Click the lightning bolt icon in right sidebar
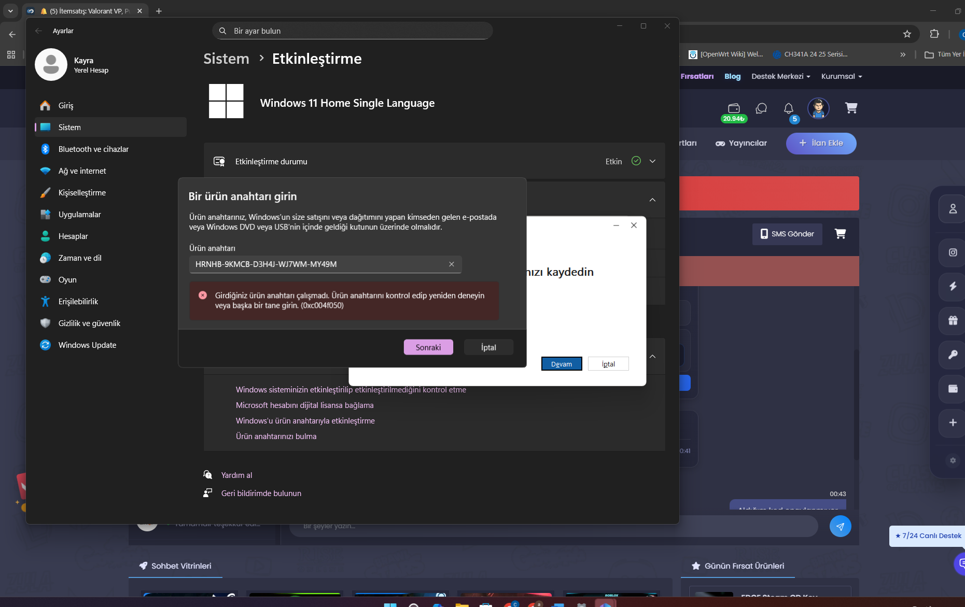Screen dimensions: 965x607 click(x=953, y=286)
